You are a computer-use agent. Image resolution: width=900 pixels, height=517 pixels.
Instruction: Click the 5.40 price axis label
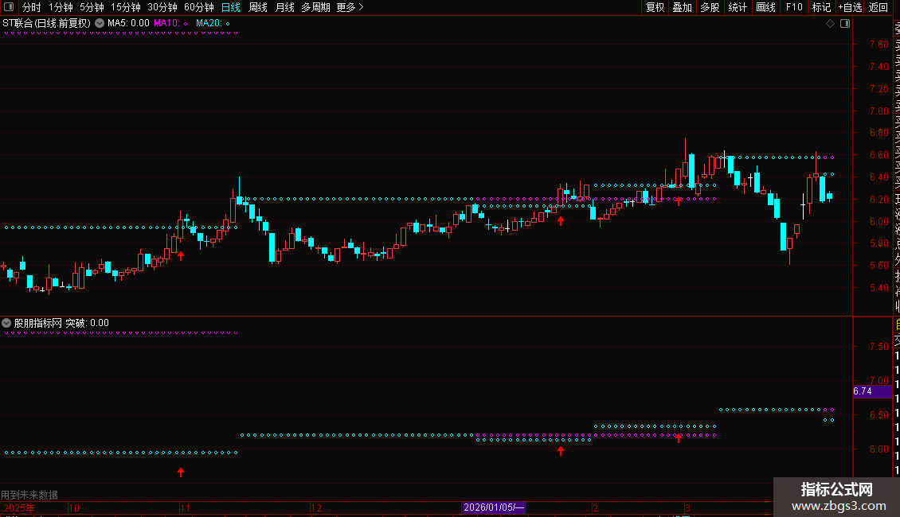878,288
